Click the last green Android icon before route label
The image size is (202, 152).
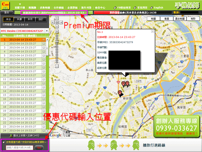click(x=136, y=145)
